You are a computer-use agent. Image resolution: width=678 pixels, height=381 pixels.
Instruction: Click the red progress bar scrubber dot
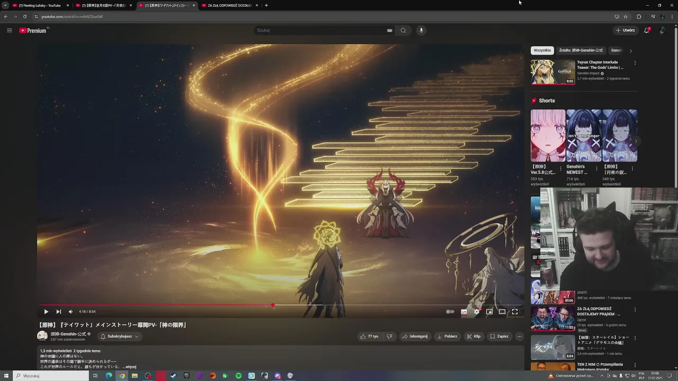click(273, 305)
